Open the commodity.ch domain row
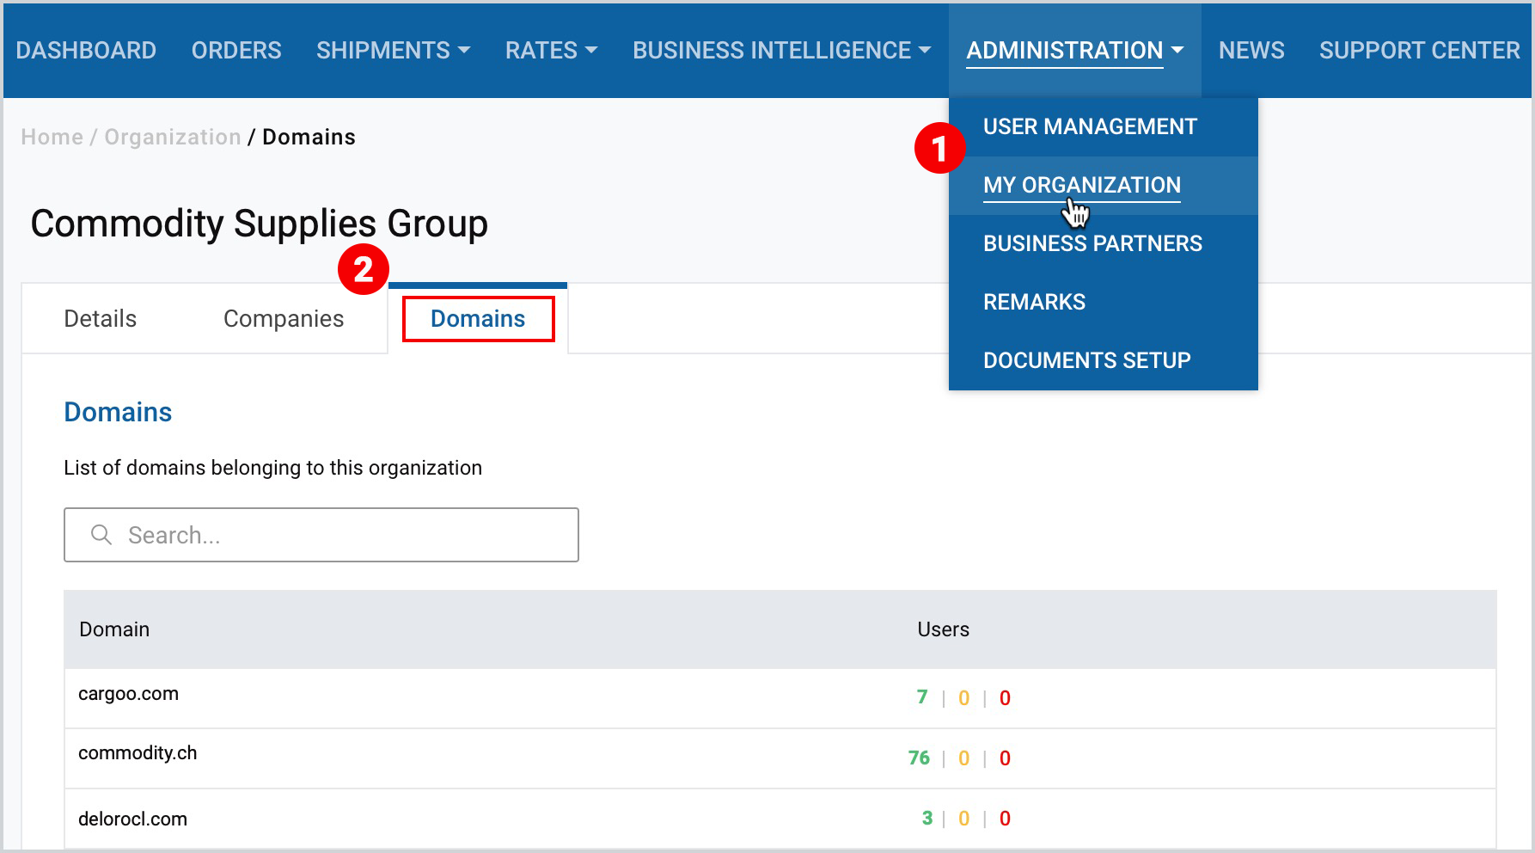1535x853 pixels. 780,758
